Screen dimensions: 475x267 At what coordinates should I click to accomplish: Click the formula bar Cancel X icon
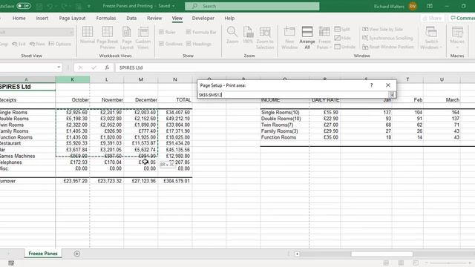80,67
